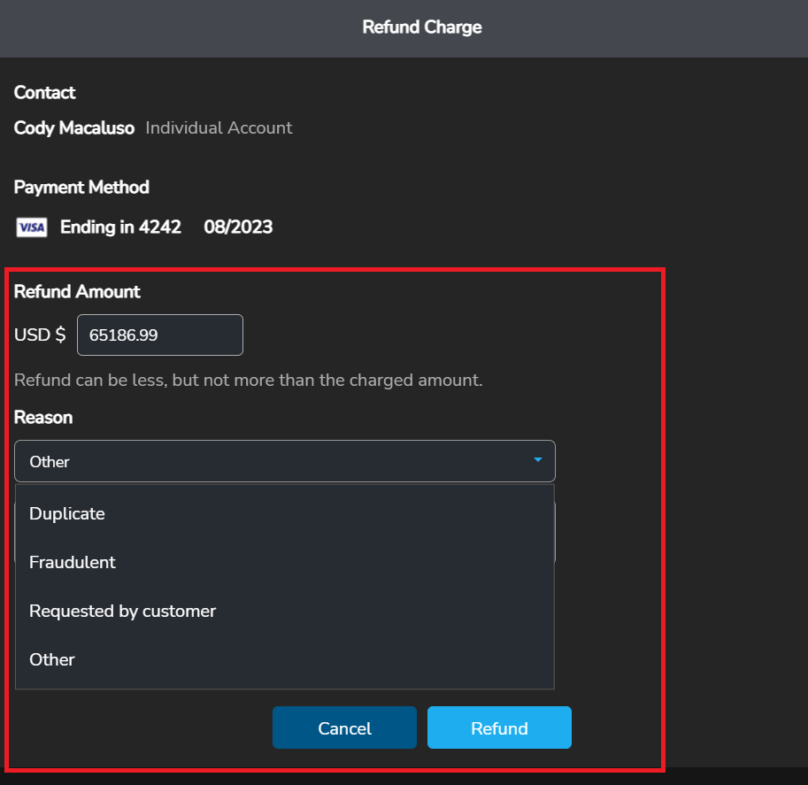Click the card expiry date 08/2023
This screenshot has width=808, height=785.
pos(238,227)
